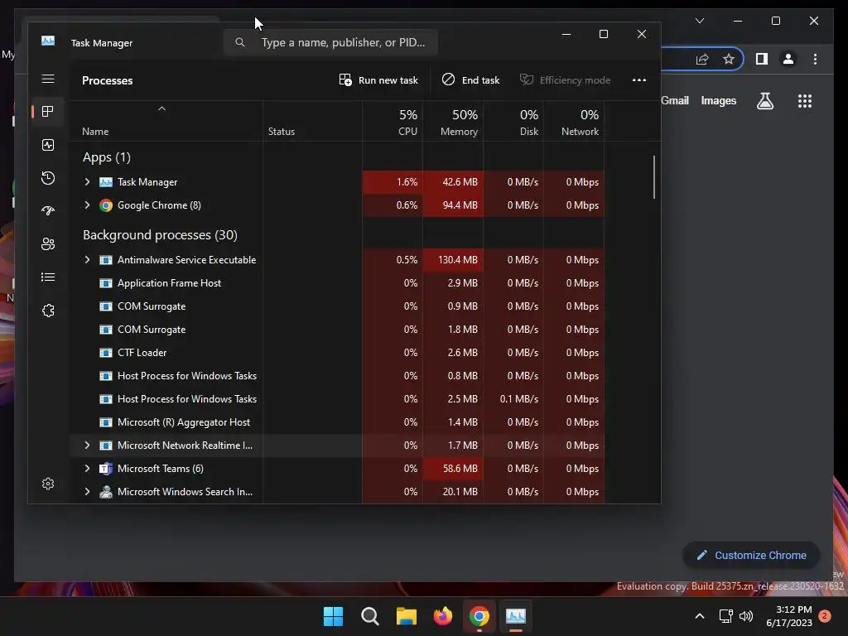Viewport: 848px width, 636px height.
Task: Show hidden tray icons chevron
Action: click(x=699, y=616)
